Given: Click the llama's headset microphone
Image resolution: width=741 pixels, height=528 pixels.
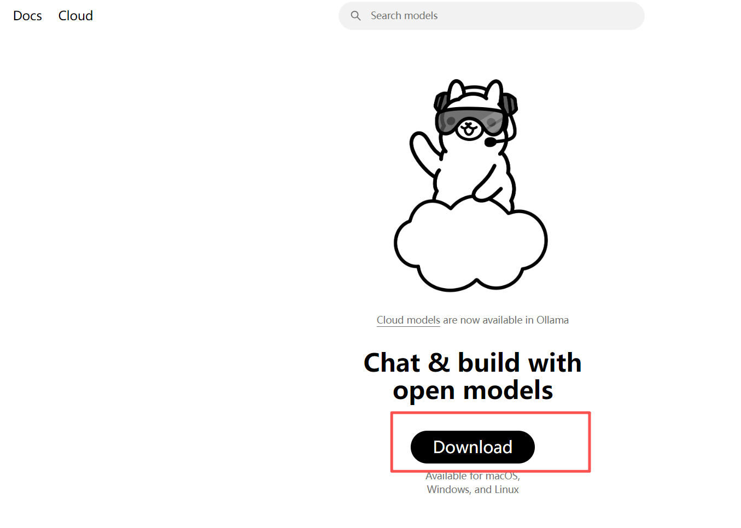Looking at the screenshot, I should 491,143.
